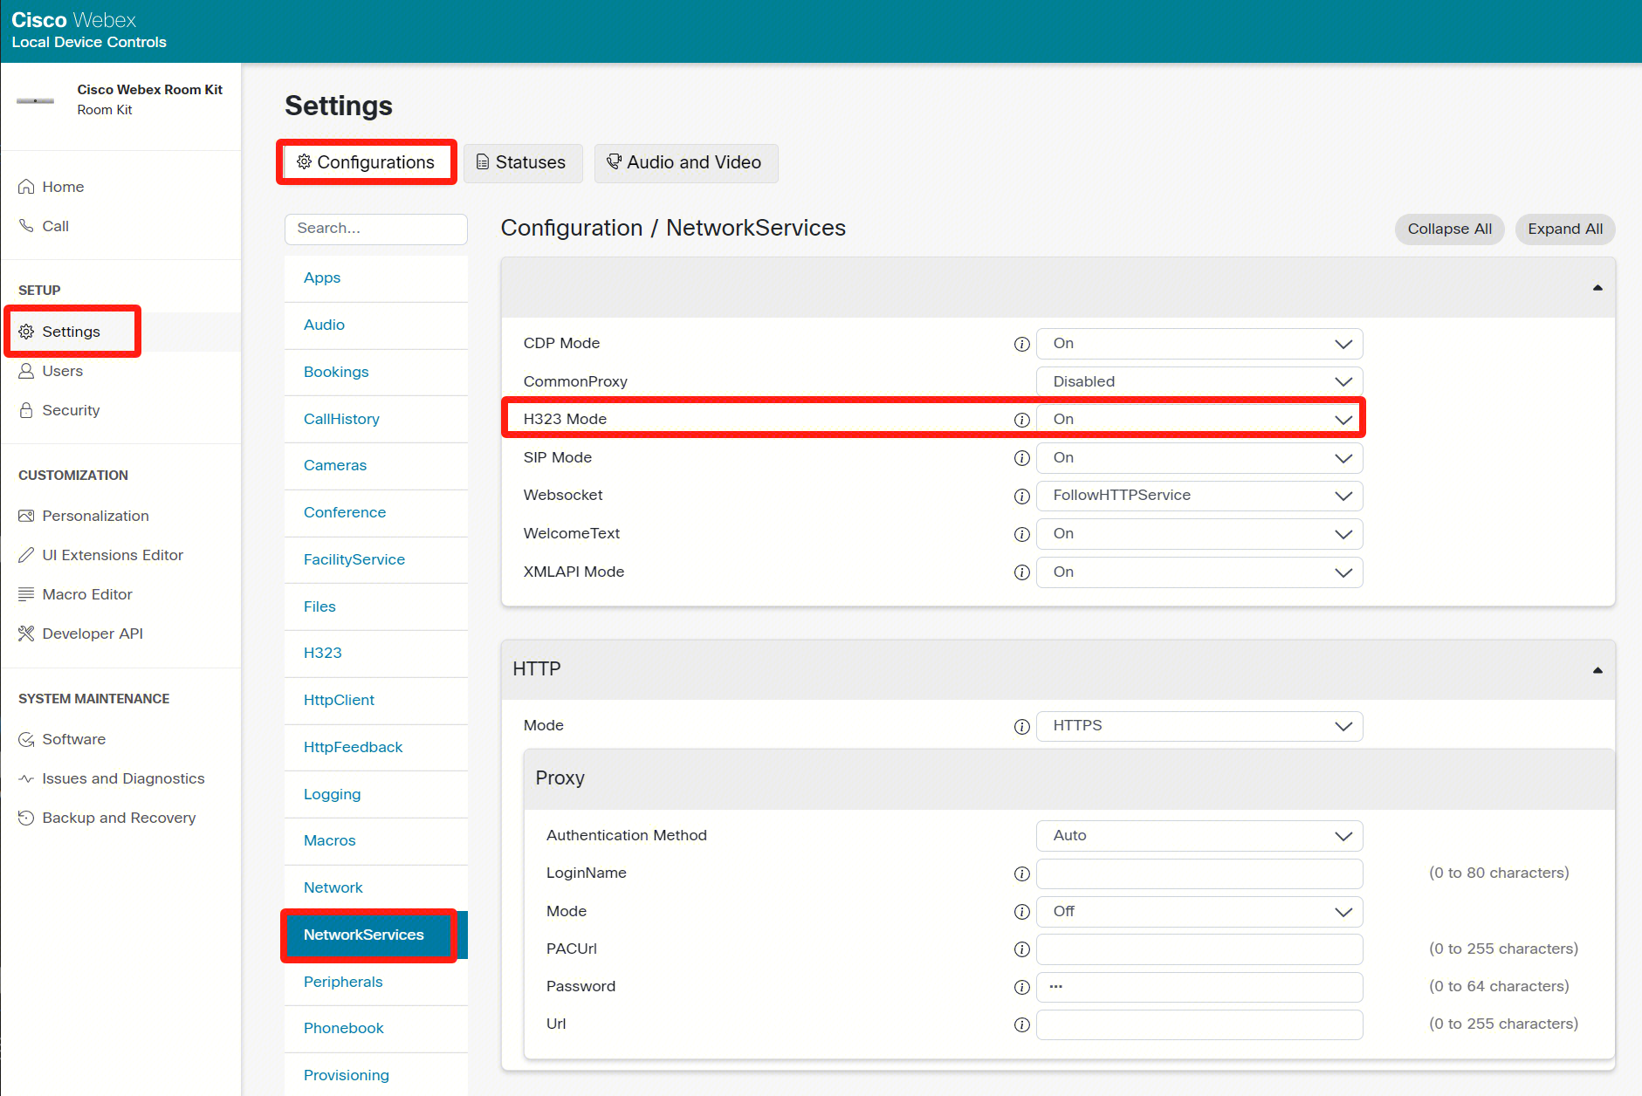
Task: Select the Cameras category
Action: [x=375, y=465]
